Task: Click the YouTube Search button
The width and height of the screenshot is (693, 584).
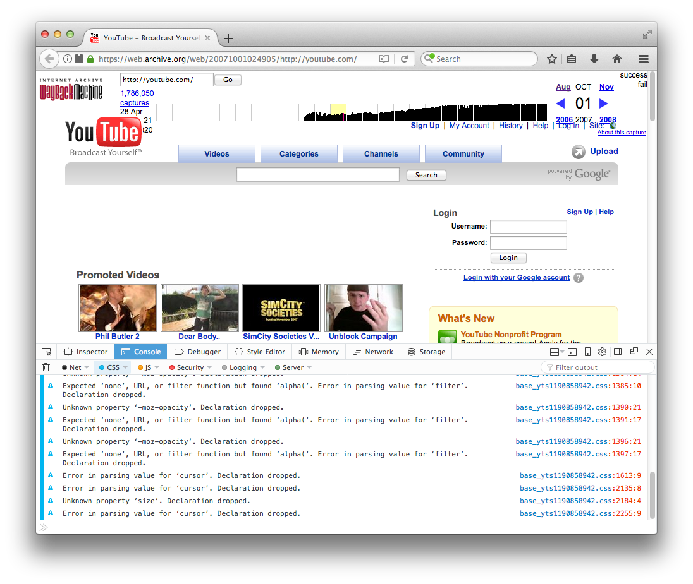Action: [x=426, y=176]
